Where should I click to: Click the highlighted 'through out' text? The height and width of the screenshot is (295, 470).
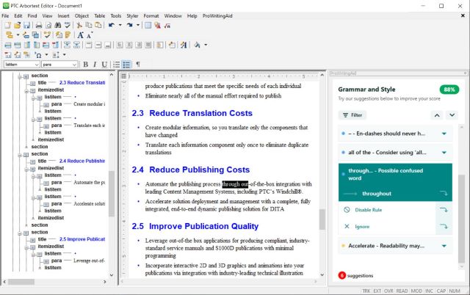[235, 184]
